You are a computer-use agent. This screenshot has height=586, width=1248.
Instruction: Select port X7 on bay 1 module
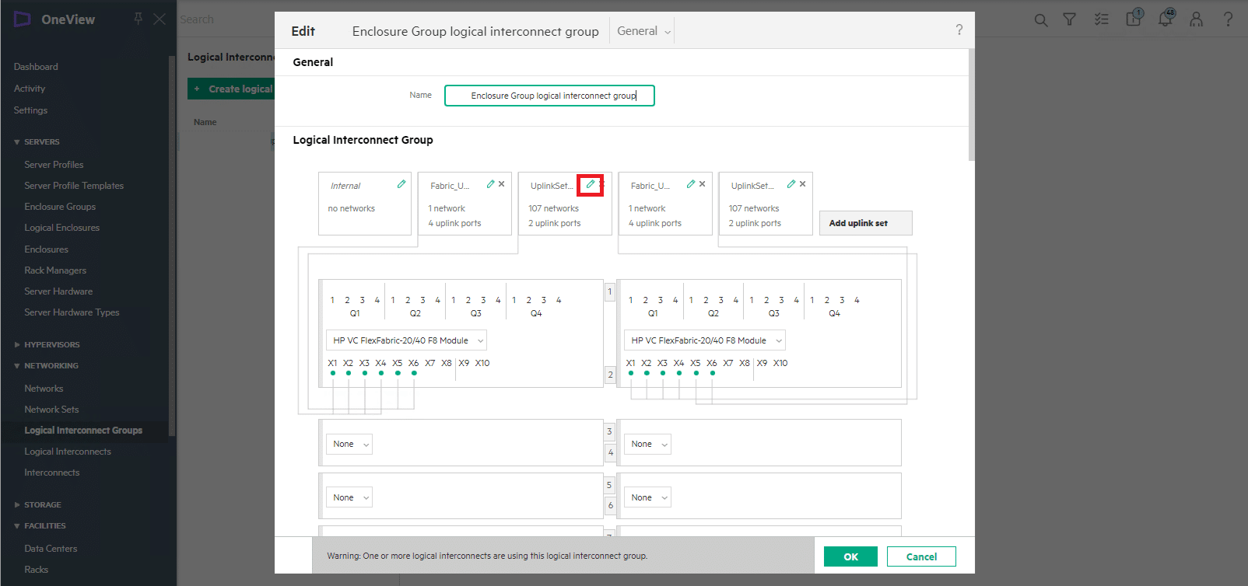pyautogui.click(x=429, y=363)
